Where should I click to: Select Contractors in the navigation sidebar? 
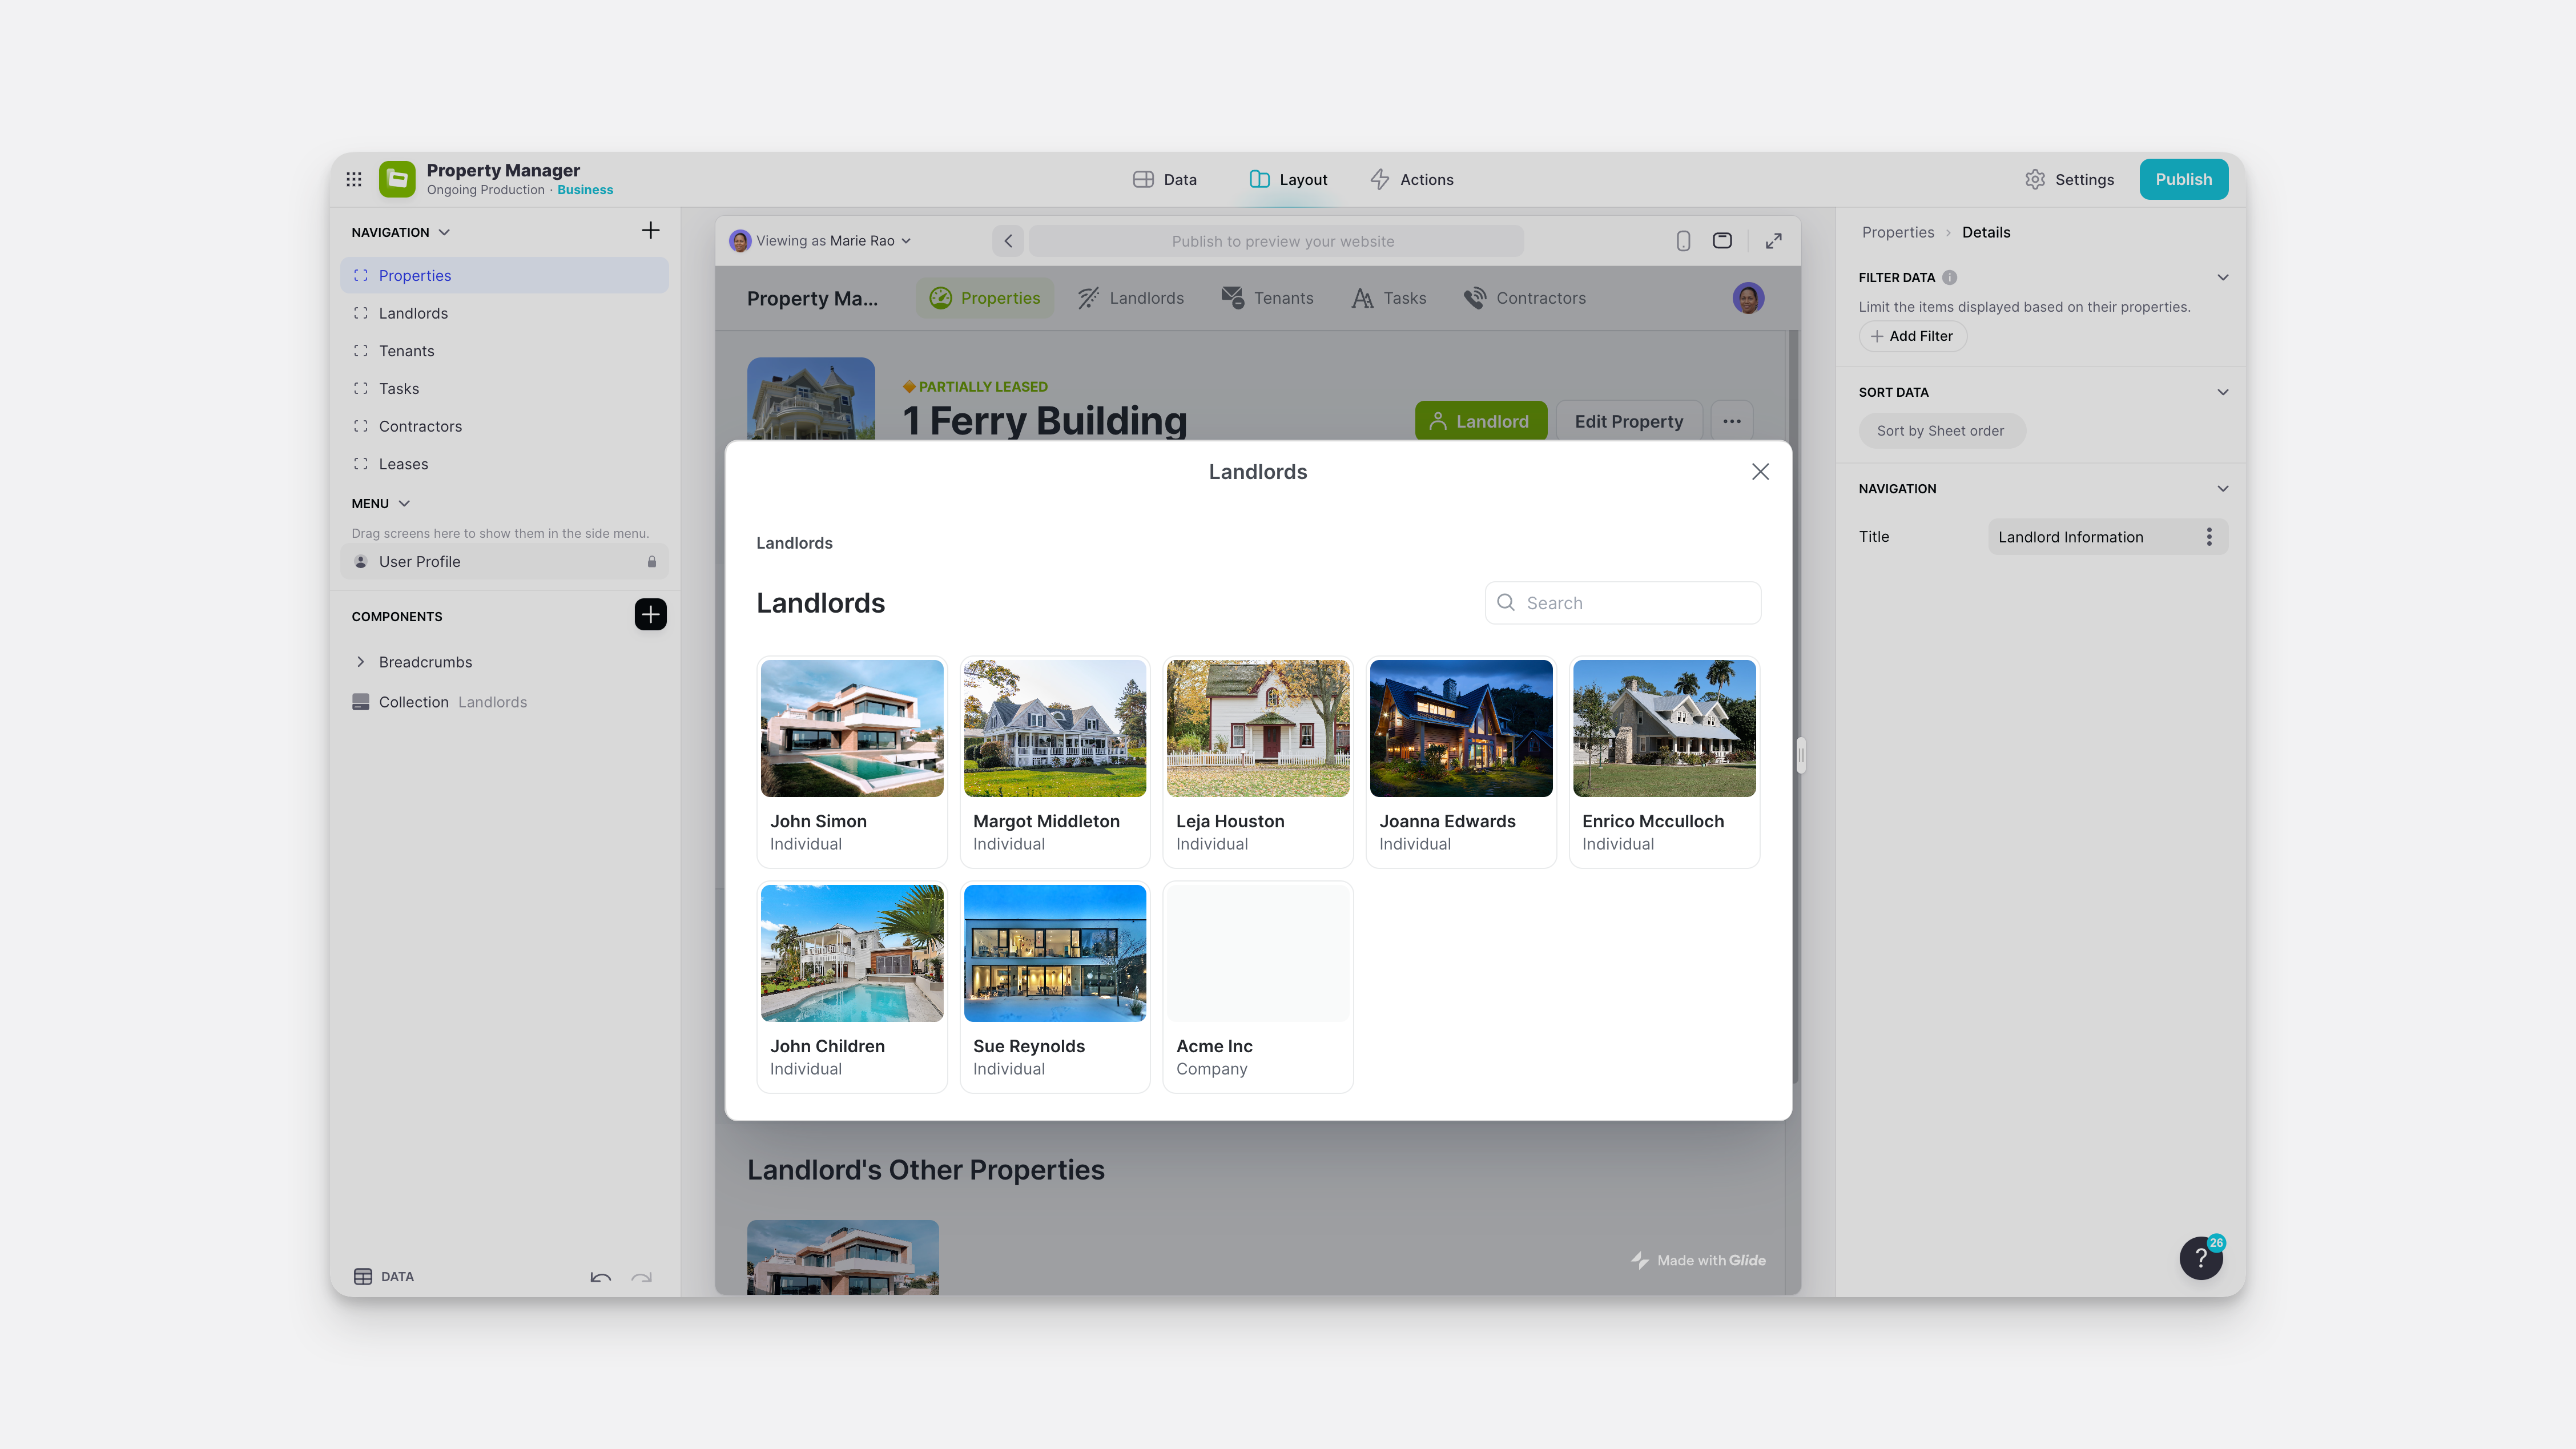click(420, 426)
